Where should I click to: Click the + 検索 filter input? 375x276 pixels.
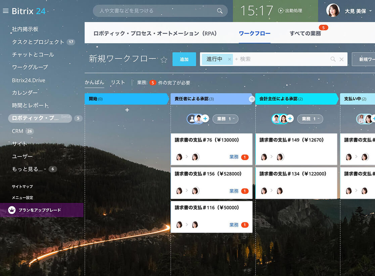point(281,59)
